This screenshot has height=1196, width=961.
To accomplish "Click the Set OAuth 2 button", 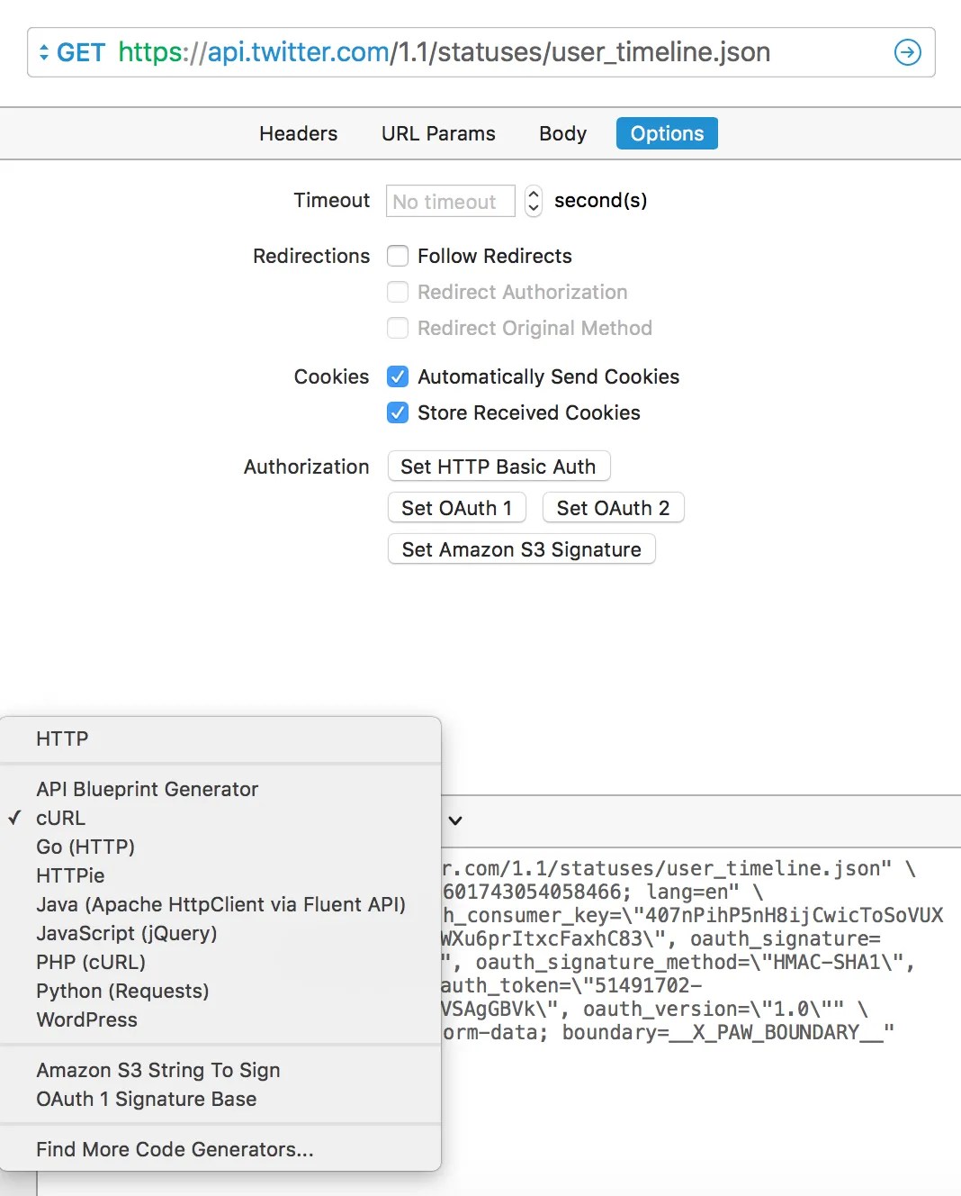I will click(614, 508).
